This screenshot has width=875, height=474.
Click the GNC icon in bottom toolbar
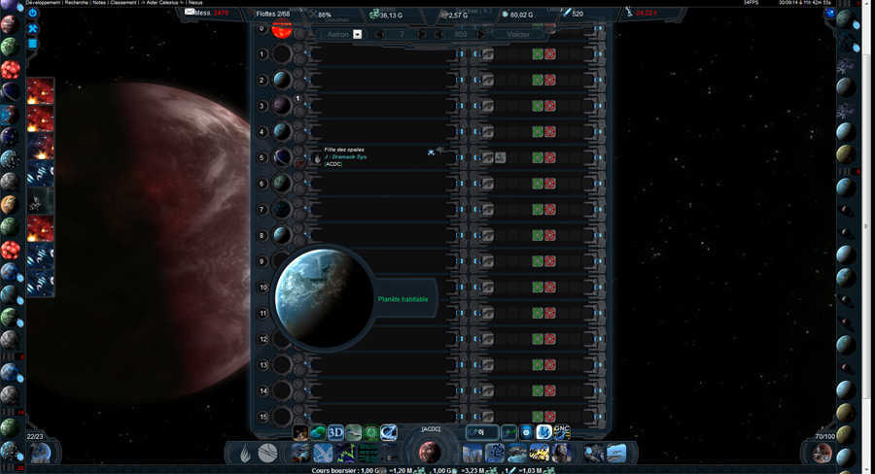[562, 431]
